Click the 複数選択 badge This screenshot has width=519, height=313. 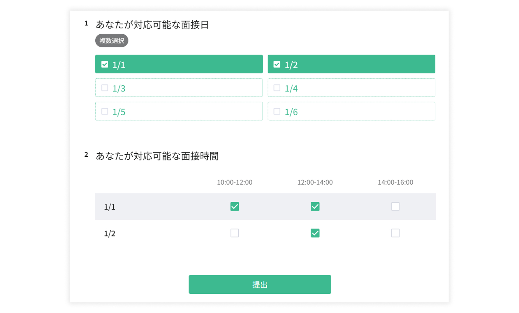coord(112,40)
